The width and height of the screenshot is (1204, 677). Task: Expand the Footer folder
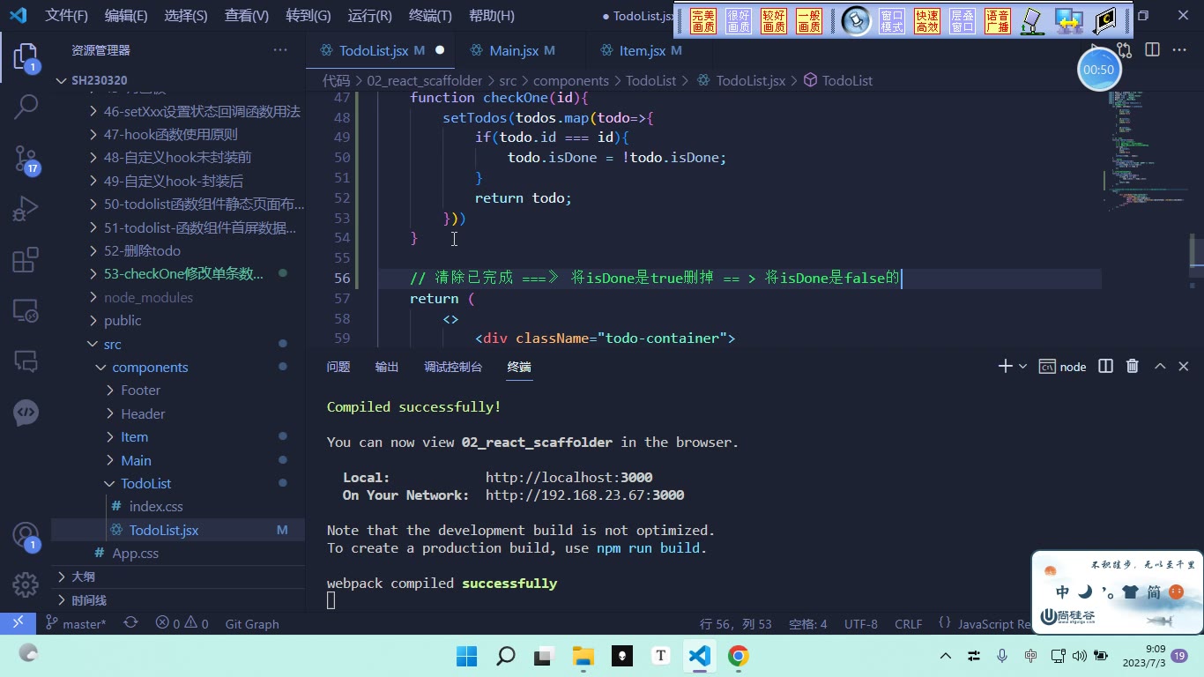click(141, 391)
